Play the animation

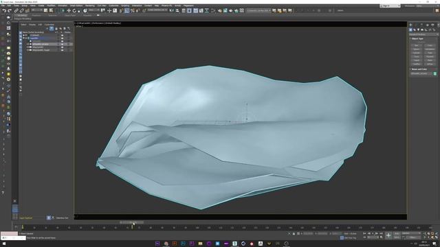tap(376, 233)
